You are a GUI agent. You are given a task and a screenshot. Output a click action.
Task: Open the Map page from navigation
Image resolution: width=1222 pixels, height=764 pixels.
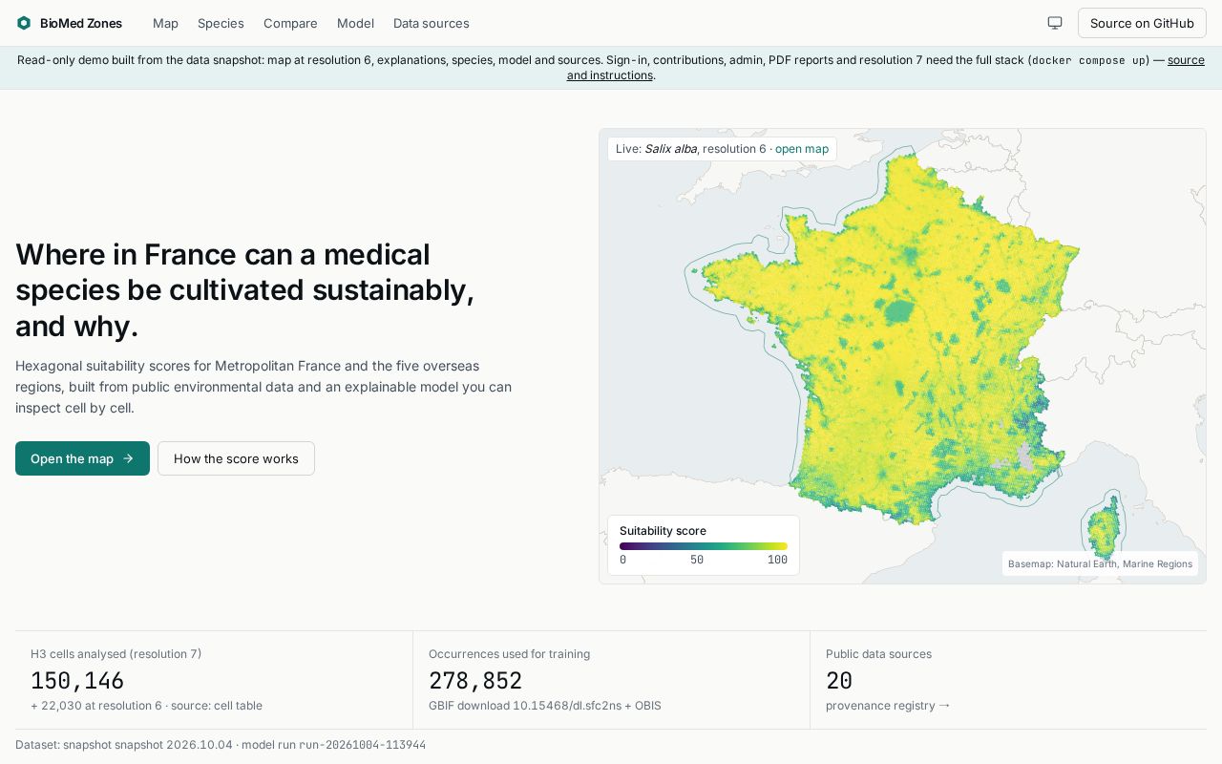click(x=165, y=23)
